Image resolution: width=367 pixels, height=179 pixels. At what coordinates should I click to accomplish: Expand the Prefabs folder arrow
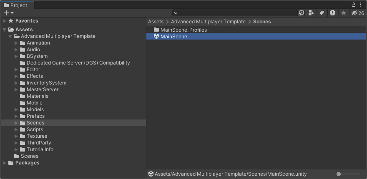tap(16, 116)
